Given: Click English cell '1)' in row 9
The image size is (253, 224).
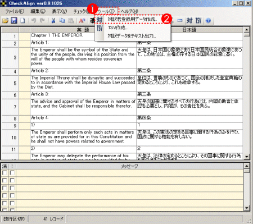Looking at the screenshot, I should [83, 126].
